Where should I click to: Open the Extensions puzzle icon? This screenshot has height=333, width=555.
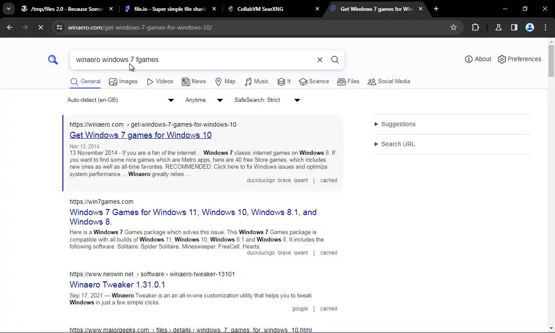point(475,27)
